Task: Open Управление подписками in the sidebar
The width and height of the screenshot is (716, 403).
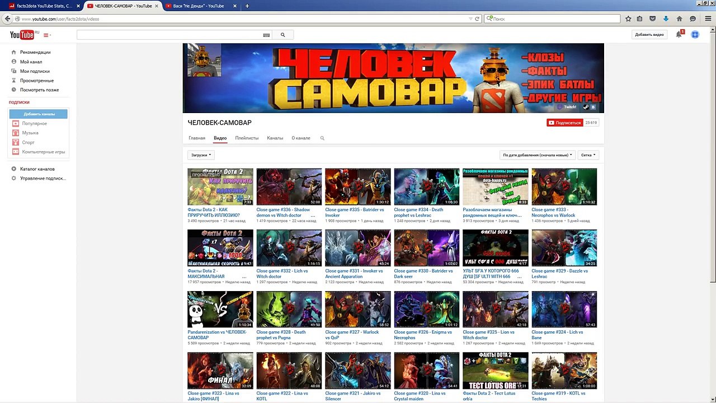Action: (43, 179)
